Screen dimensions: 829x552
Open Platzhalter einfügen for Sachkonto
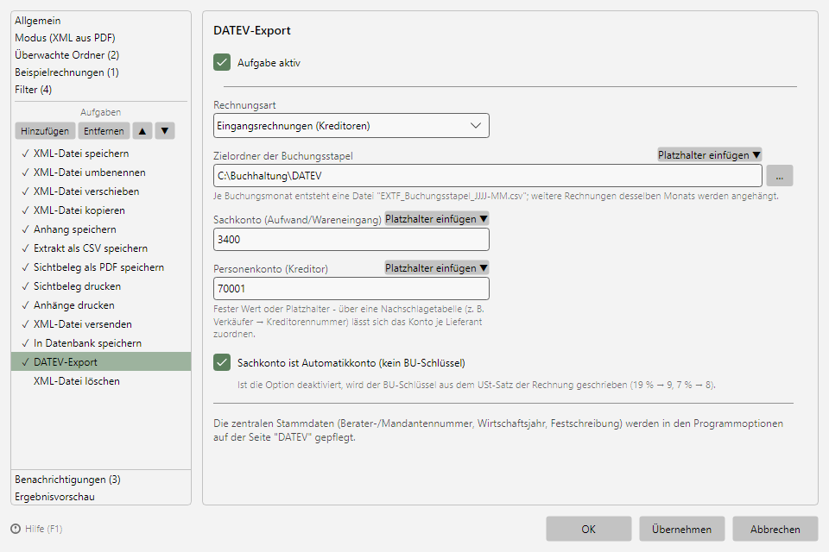click(x=436, y=219)
